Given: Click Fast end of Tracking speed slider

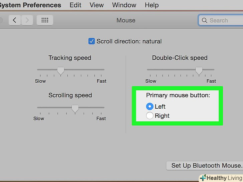Looking at the screenshot, I should (104, 70).
